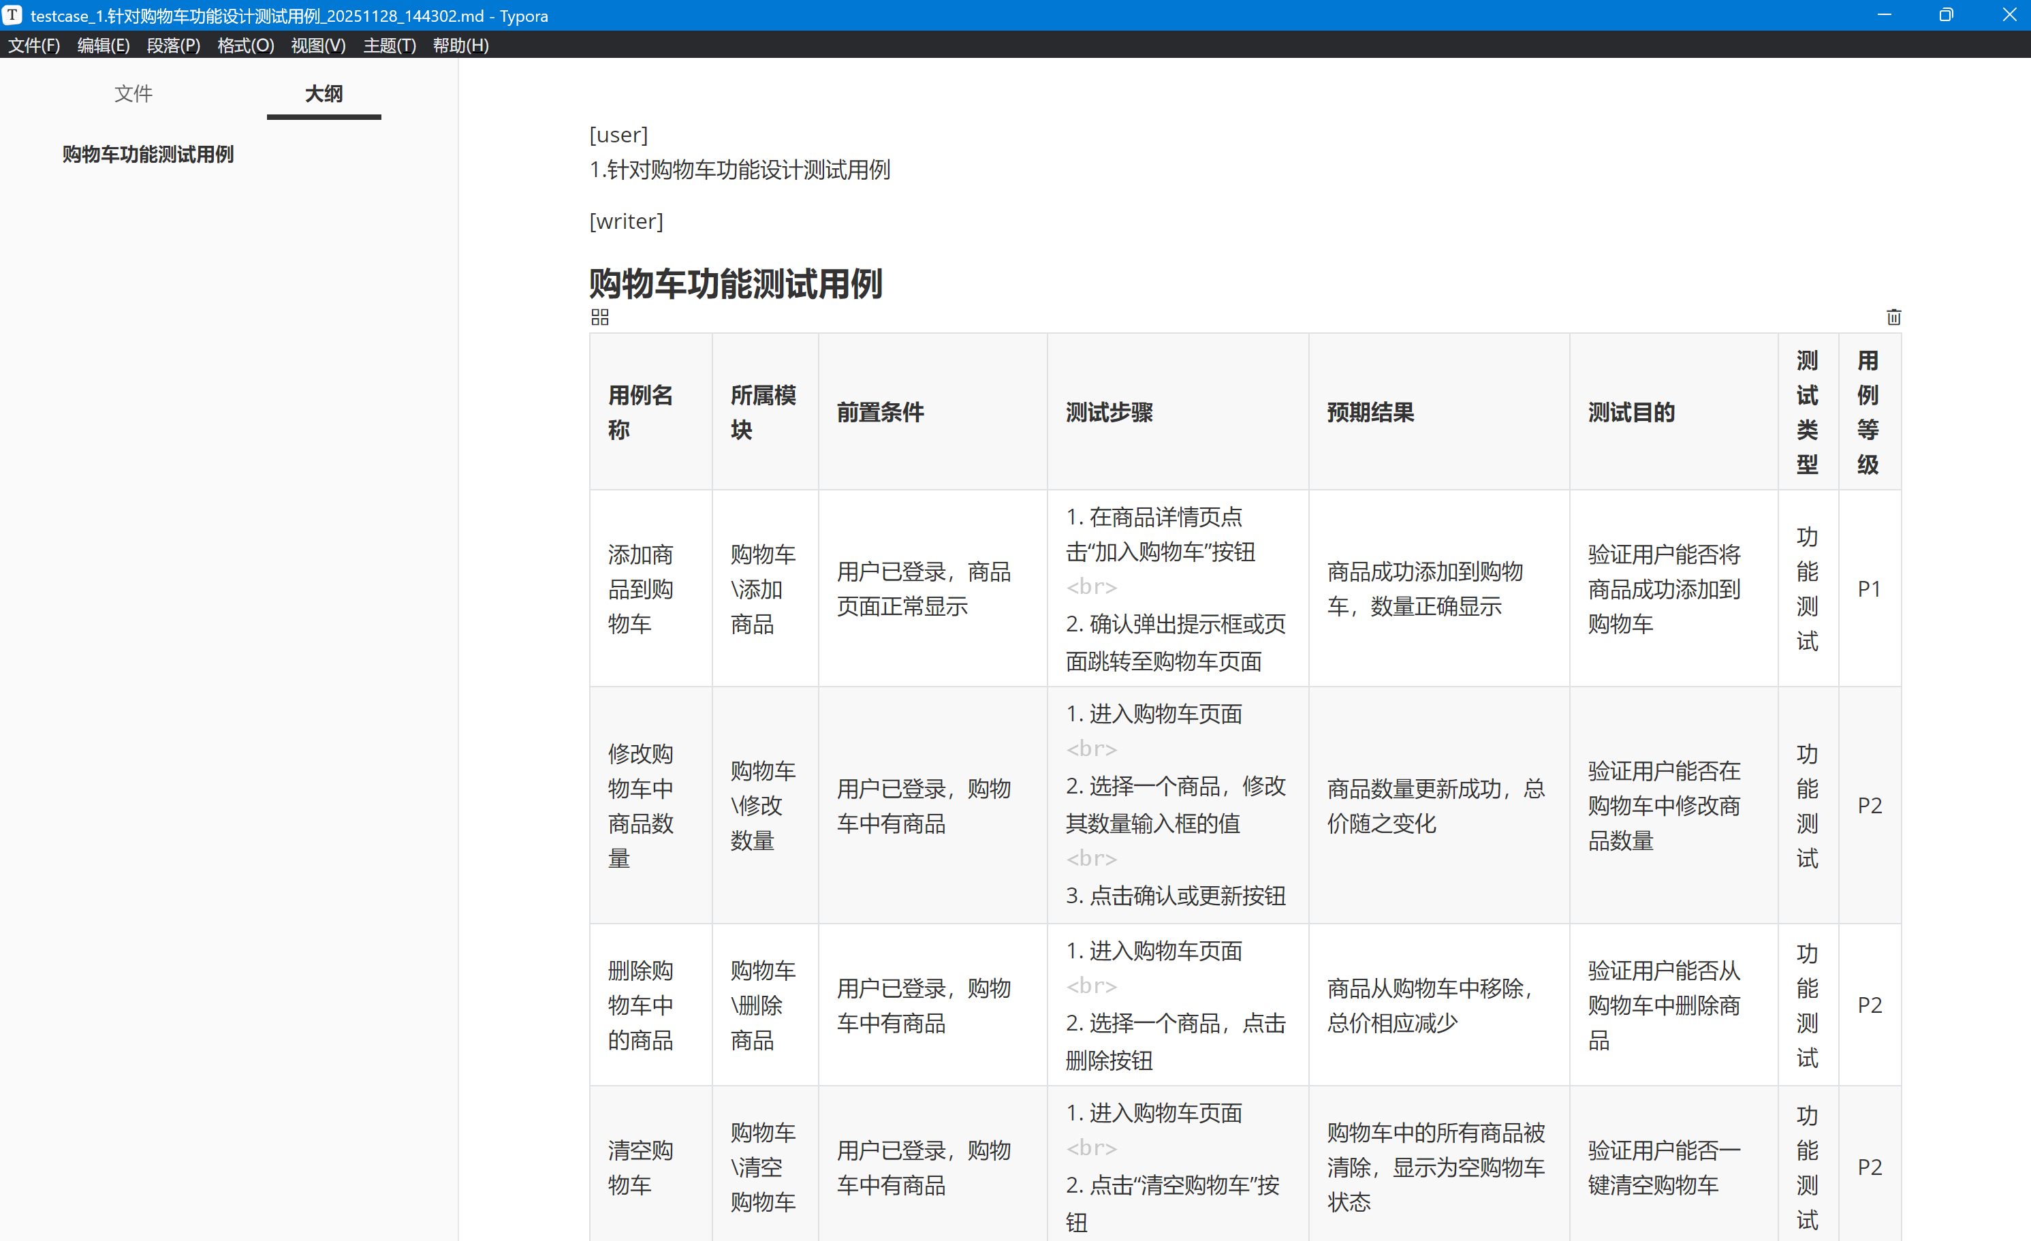
Task: Open the 主题(T) menu
Action: pos(389,46)
